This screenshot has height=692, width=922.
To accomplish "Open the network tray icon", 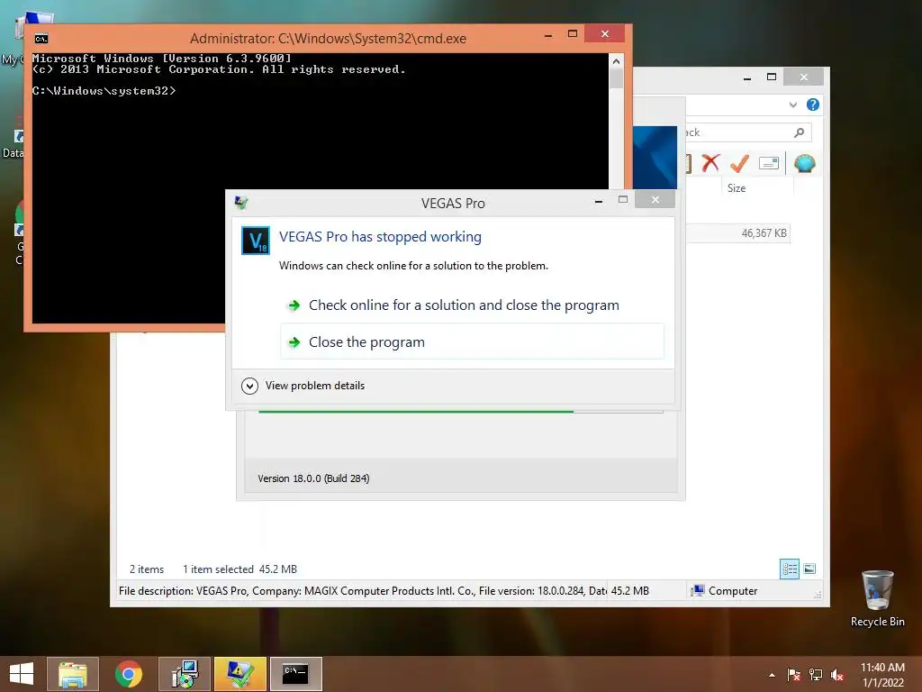I will click(x=816, y=675).
